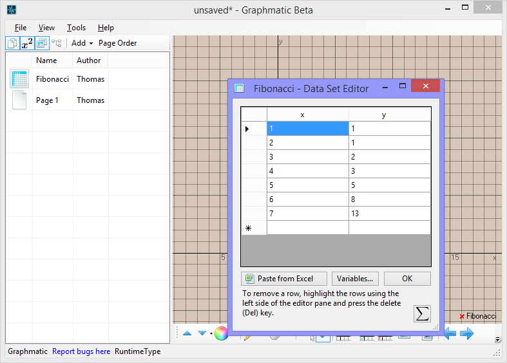The image size is (507, 363).
Task: Toggle the x² equations filter button
Action: tap(27, 43)
